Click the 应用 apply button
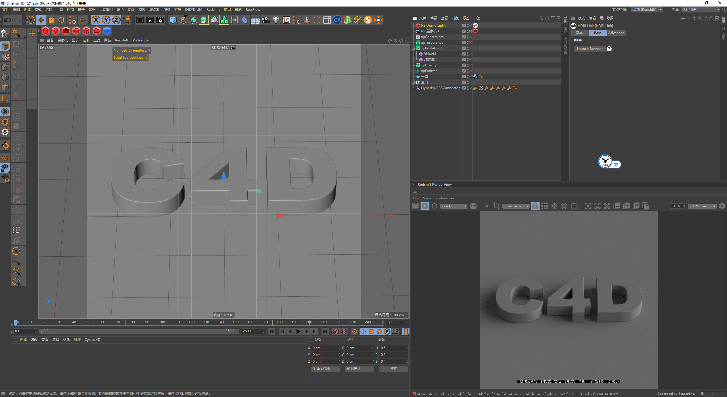 [394, 369]
